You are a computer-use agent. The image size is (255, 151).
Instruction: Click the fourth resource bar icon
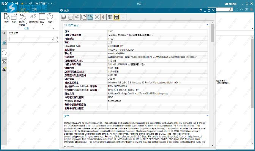pyautogui.click(x=4, y=61)
